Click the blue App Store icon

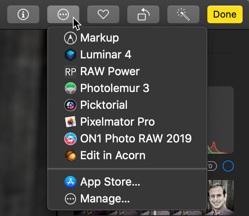pos(70,182)
